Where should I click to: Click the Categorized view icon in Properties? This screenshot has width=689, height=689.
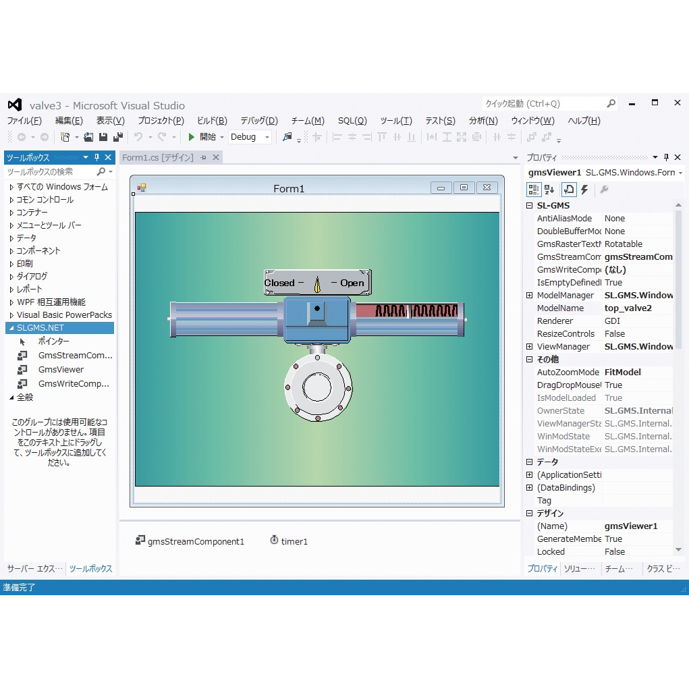pyautogui.click(x=533, y=190)
